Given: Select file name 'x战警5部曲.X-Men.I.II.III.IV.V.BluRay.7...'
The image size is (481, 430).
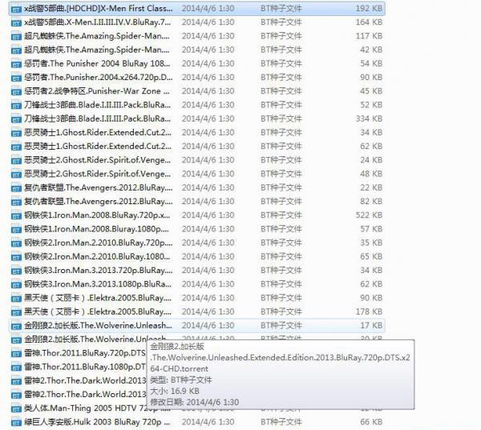Looking at the screenshot, I should (97, 22).
